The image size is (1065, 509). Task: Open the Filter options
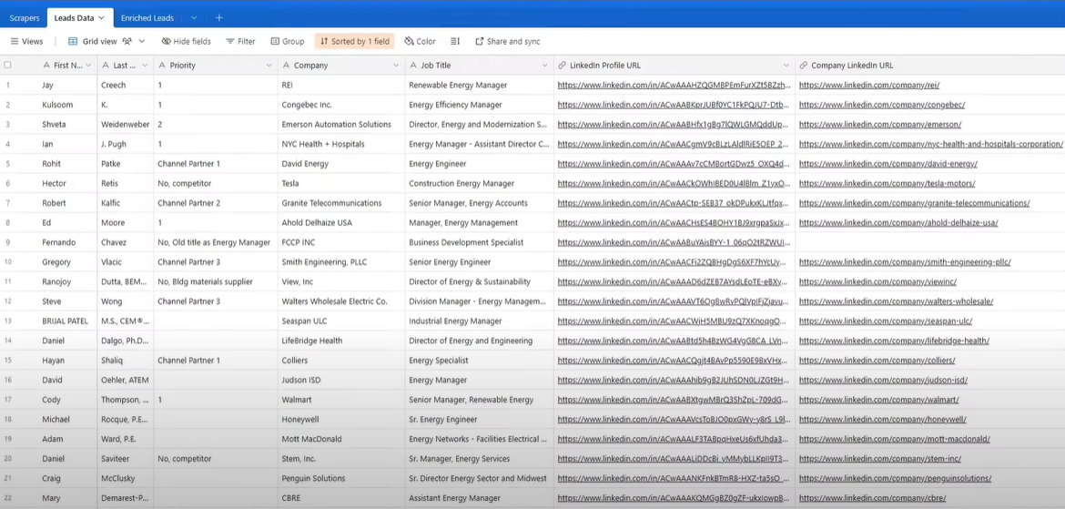tap(240, 42)
